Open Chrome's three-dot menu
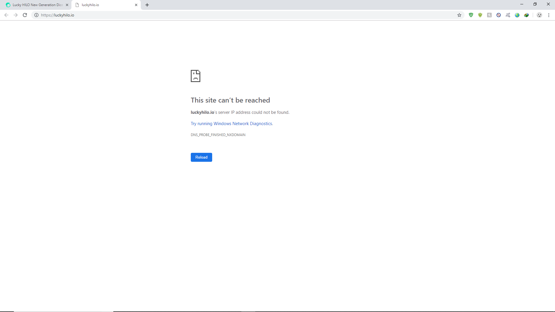Viewport: 555px width, 312px height. coord(549,15)
